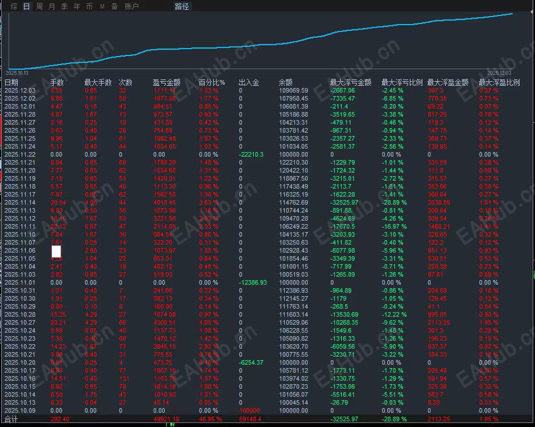The image size is (535, 427).
Task: Click the end of the equity curve
Action: pyautogui.click(x=512, y=14)
